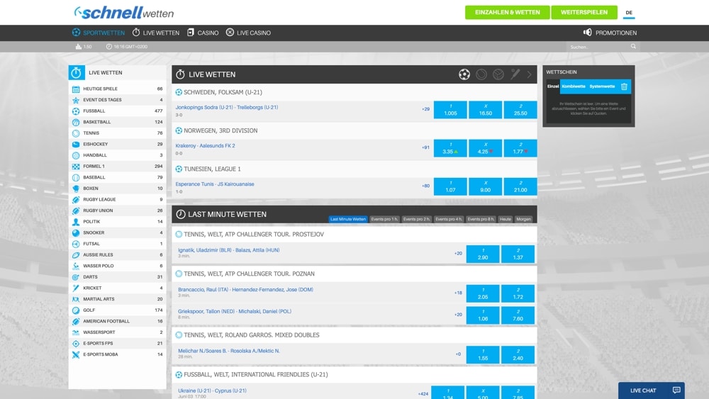Select Events pro 1 h. filter
The image size is (709, 399).
coord(384,219)
